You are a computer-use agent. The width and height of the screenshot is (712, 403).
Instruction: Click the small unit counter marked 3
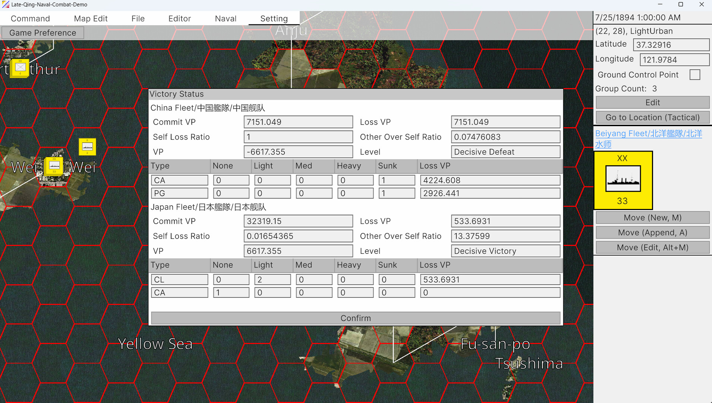tap(87, 146)
